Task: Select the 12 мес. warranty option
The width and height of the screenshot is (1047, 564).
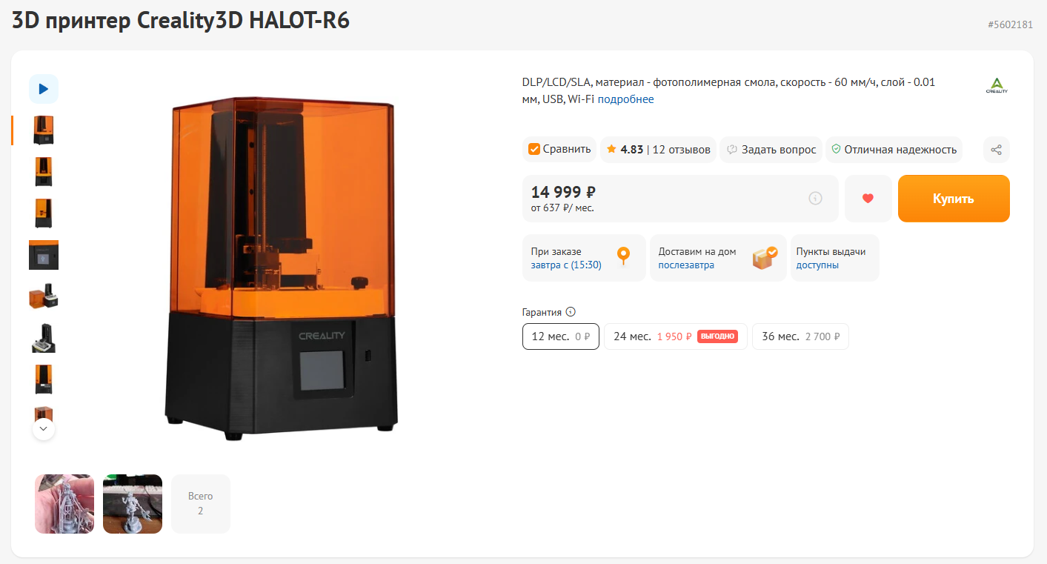Action: click(561, 336)
